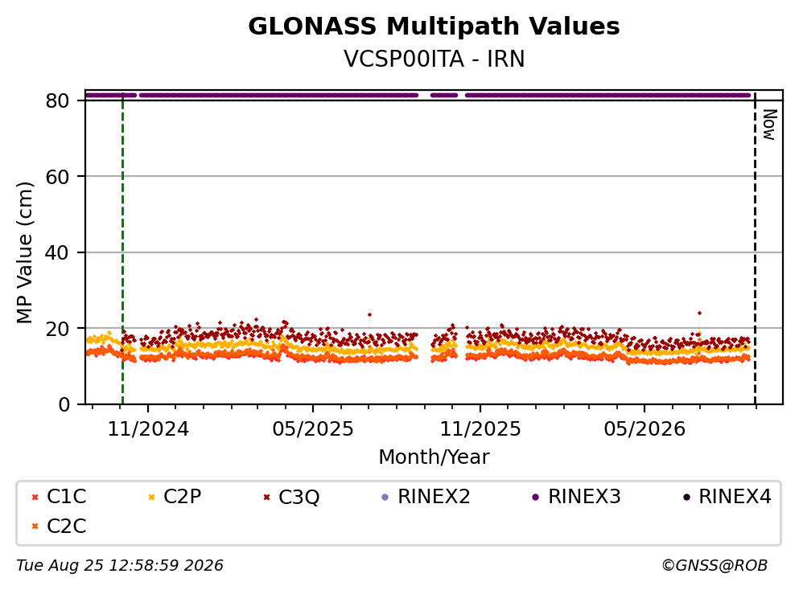Click the 11/2024 x-axis label
799x590 pixels.
click(x=148, y=429)
